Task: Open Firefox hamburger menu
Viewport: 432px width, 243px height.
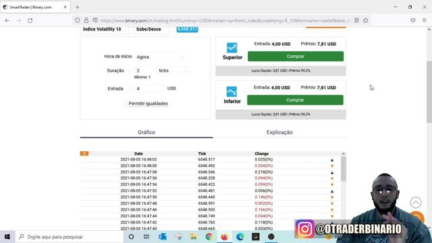Action: (425, 20)
